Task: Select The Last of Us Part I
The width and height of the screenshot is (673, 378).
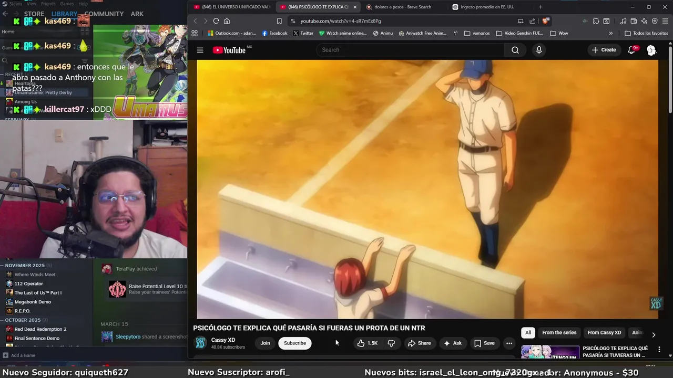Action: click(38, 292)
